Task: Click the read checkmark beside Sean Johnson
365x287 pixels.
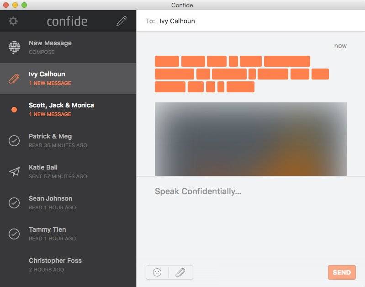Action: pos(14,203)
